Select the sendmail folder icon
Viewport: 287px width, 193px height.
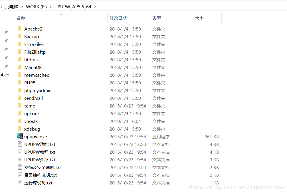click(x=20, y=98)
